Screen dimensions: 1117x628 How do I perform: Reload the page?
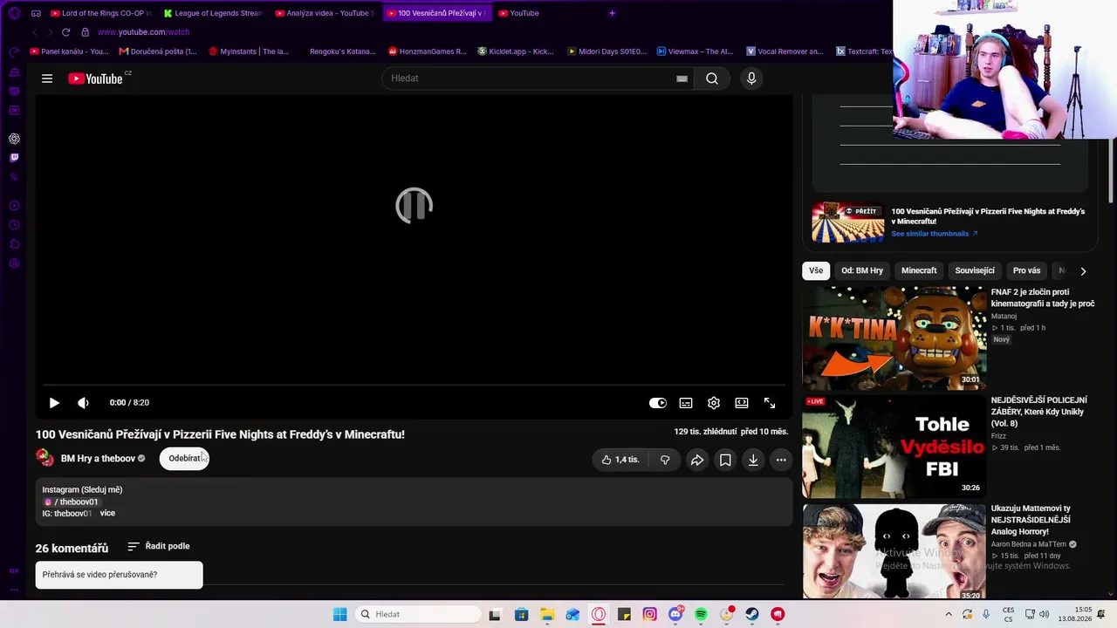65,32
